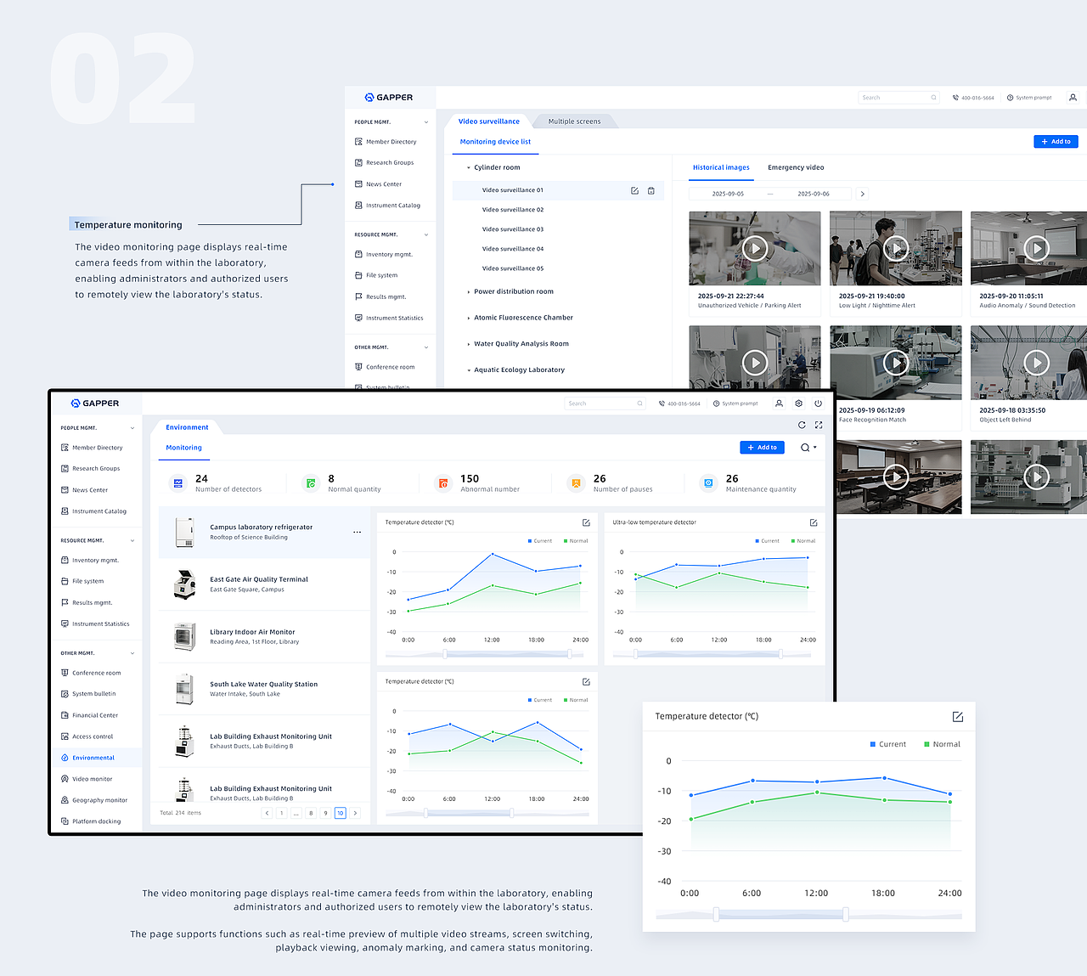
Task: Click Access control icon in Environment window sidebar
Action: click(x=65, y=736)
